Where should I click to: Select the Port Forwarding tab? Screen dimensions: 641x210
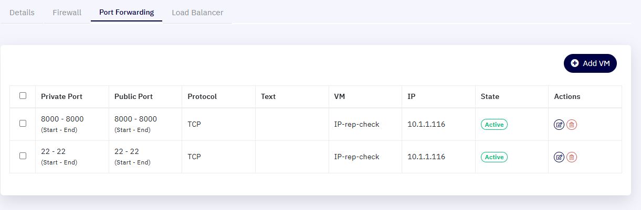(x=127, y=12)
